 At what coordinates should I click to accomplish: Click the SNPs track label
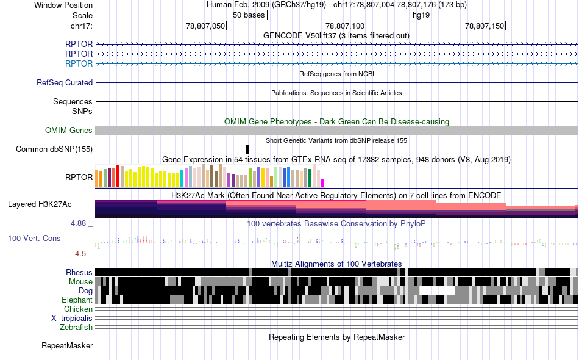point(82,111)
